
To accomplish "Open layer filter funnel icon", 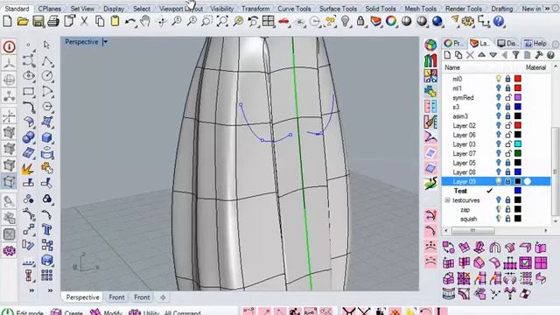I will [515, 55].
